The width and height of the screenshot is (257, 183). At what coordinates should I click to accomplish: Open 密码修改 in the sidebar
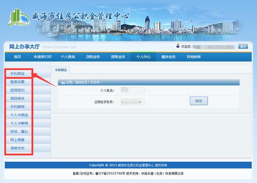coord(17,99)
